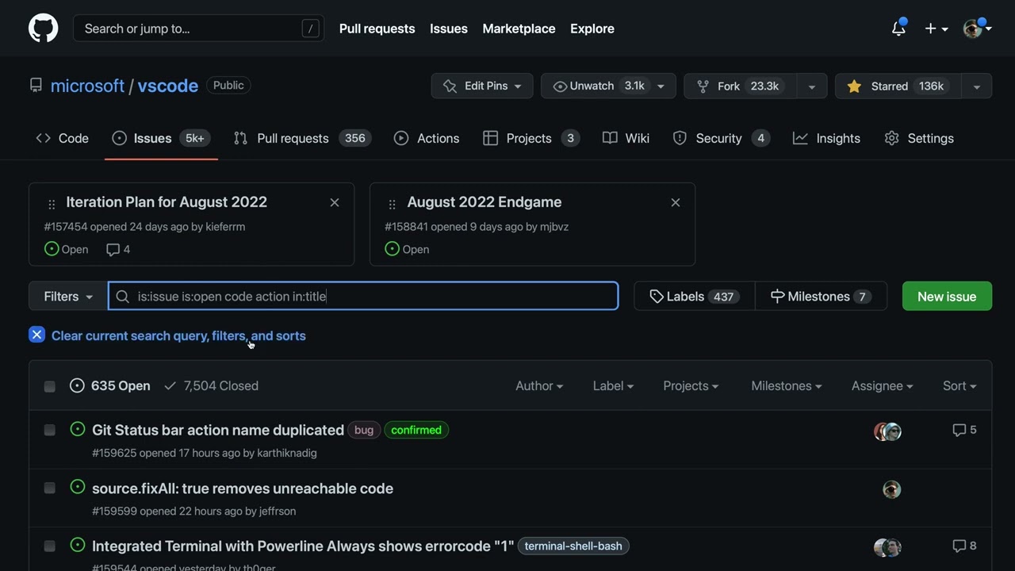Open Explore in top navigation
This screenshot has width=1015, height=571.
[592, 29]
